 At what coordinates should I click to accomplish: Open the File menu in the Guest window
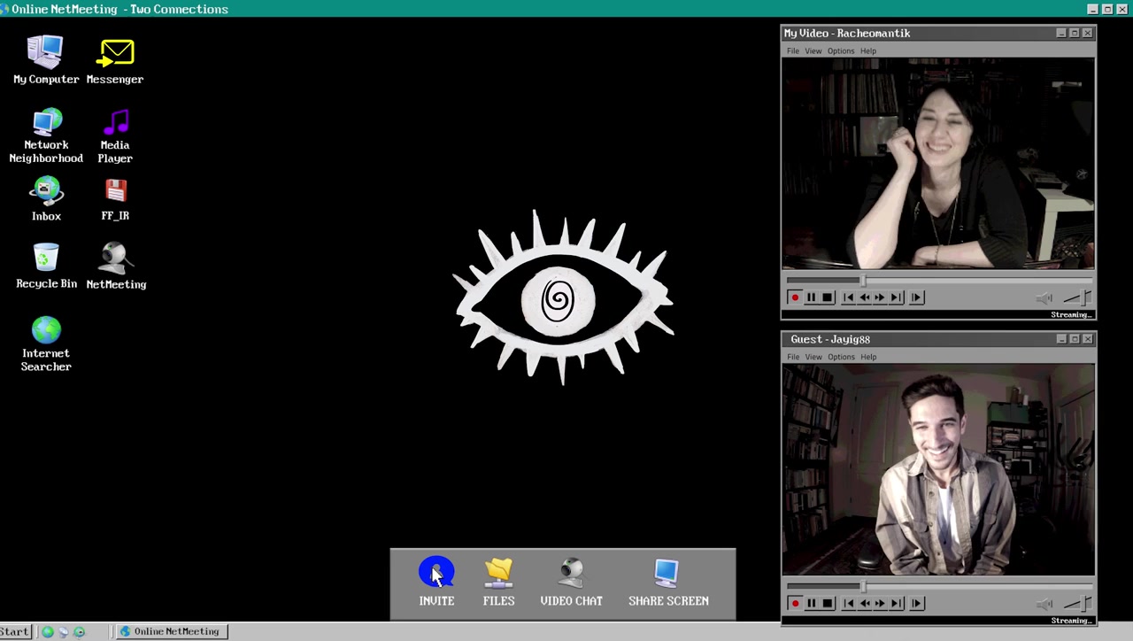793,358
